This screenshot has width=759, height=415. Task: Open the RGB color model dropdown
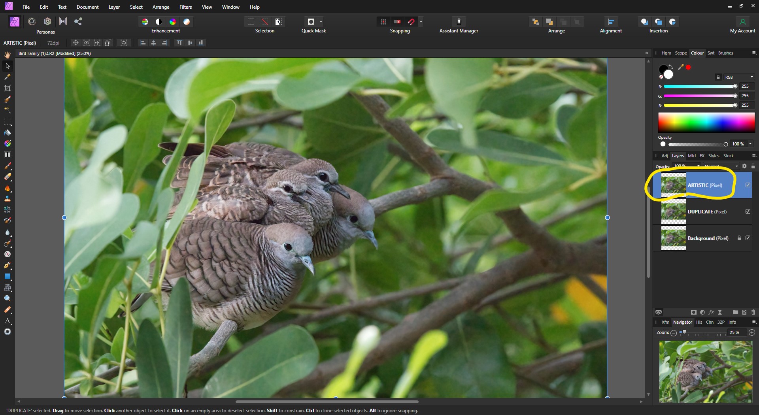point(738,77)
